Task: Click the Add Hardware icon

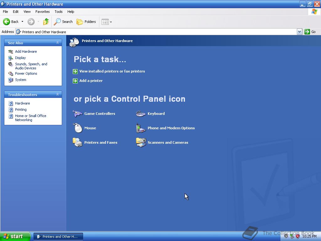Action: pyautogui.click(x=11, y=51)
